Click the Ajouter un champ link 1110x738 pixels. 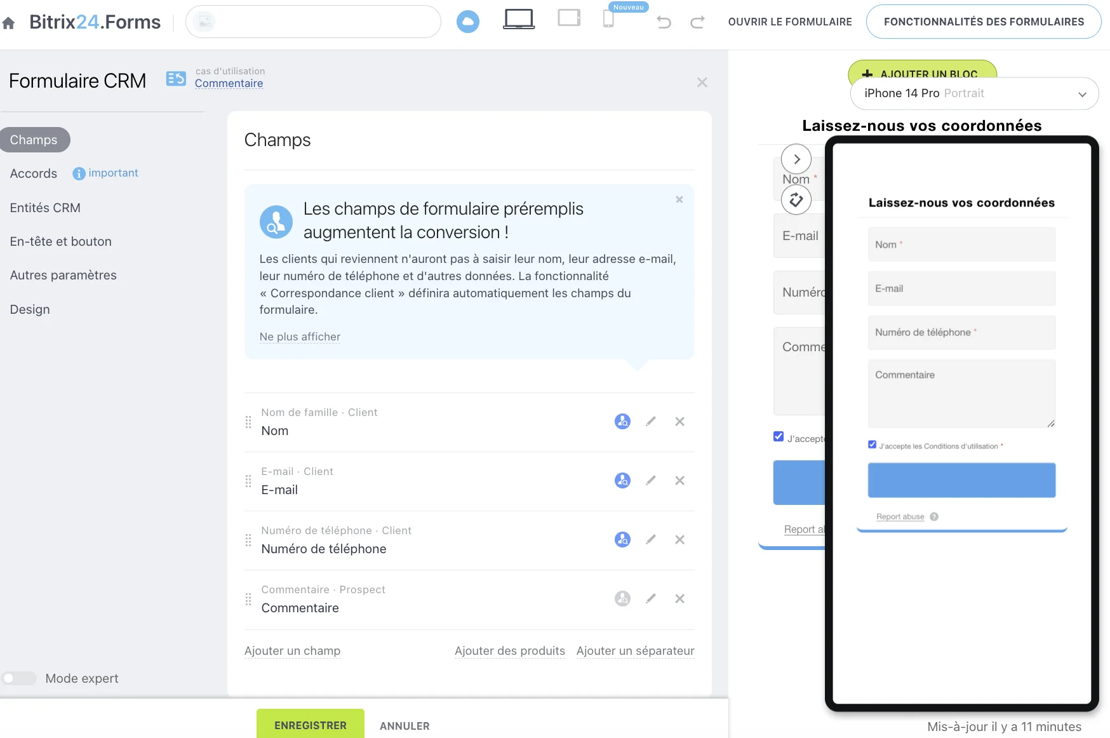pyautogui.click(x=292, y=650)
